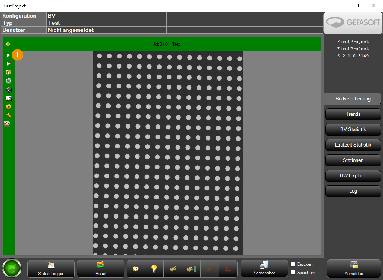
Task: Click the orange gear settings icon
Action: (x=9, y=107)
